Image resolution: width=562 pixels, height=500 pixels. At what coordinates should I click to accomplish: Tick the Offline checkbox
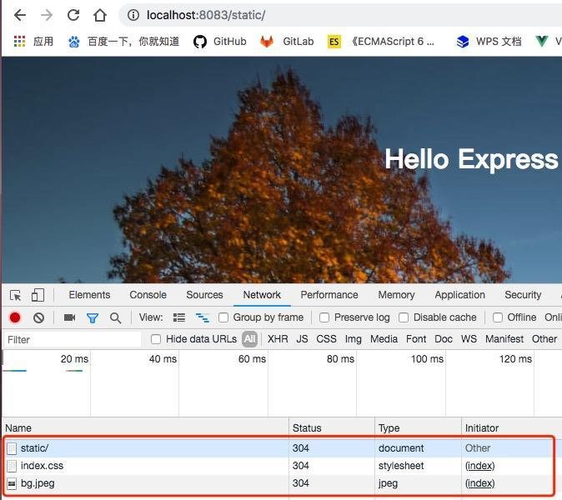(x=498, y=317)
